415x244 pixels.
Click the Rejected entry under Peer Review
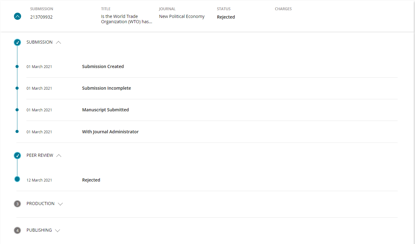click(x=91, y=180)
